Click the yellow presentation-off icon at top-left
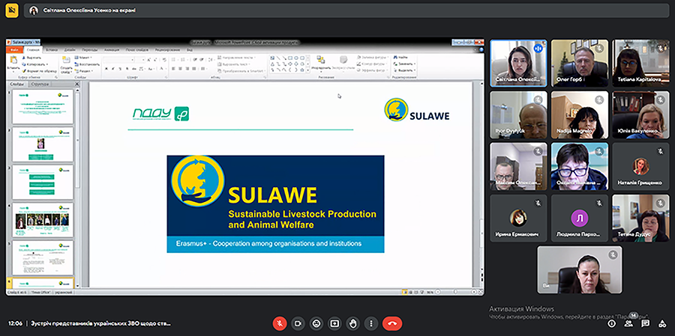The height and width of the screenshot is (336, 675). (11, 10)
